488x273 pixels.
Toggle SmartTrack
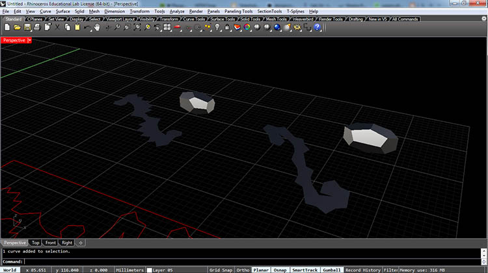[305, 270]
